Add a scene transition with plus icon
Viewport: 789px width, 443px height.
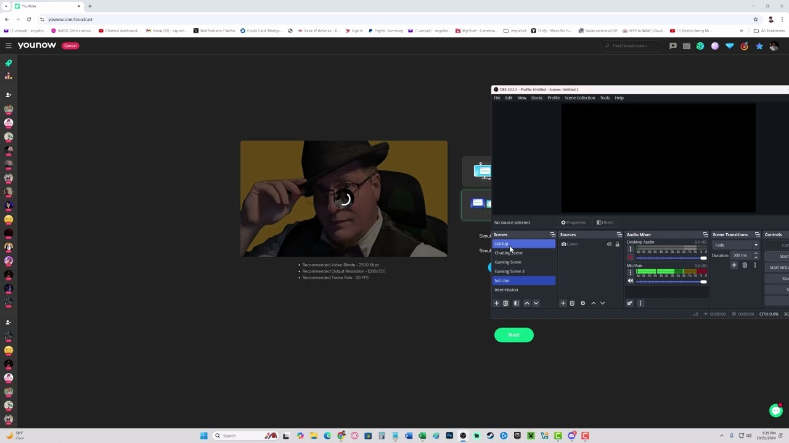[734, 265]
